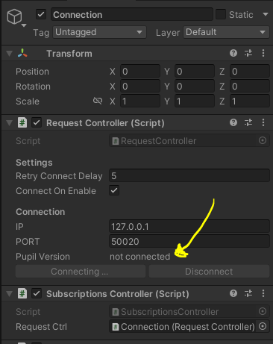Uncheck Connect On Enable option

click(x=114, y=190)
